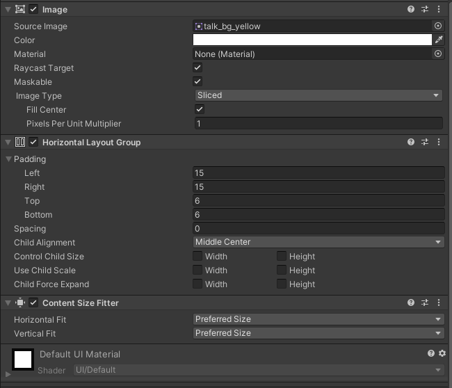Open the Default UI Material settings gear
Viewport: 452px width, 388px height.
coord(442,353)
